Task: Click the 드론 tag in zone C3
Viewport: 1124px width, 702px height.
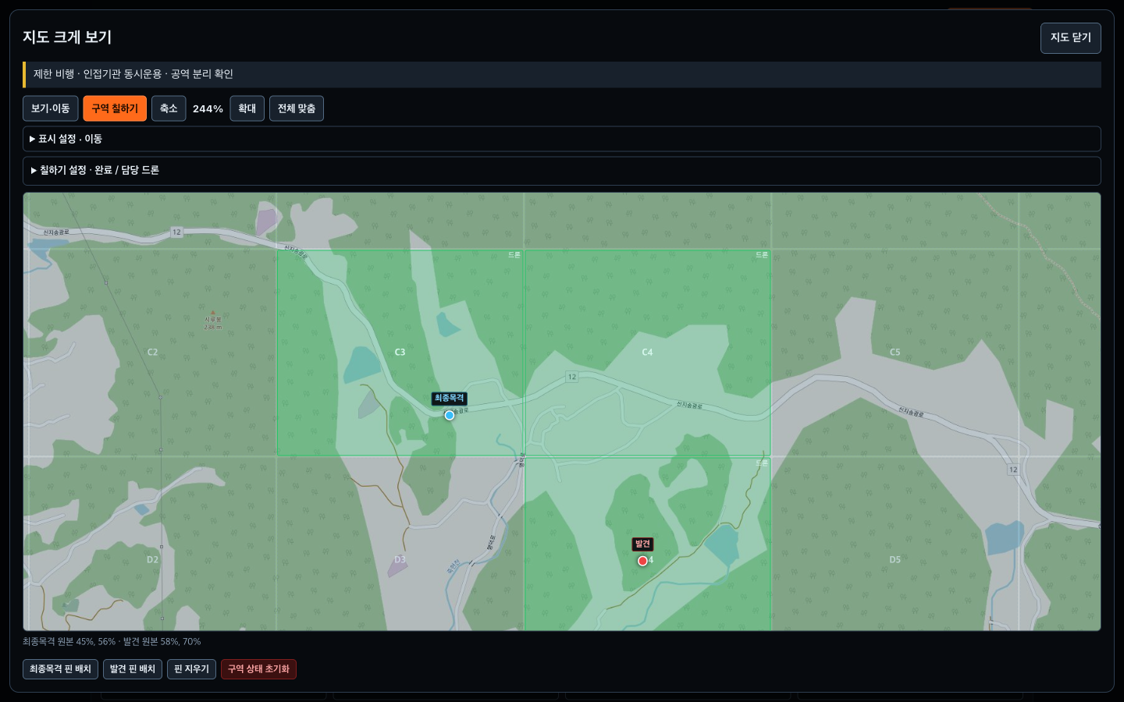Action: [x=514, y=255]
